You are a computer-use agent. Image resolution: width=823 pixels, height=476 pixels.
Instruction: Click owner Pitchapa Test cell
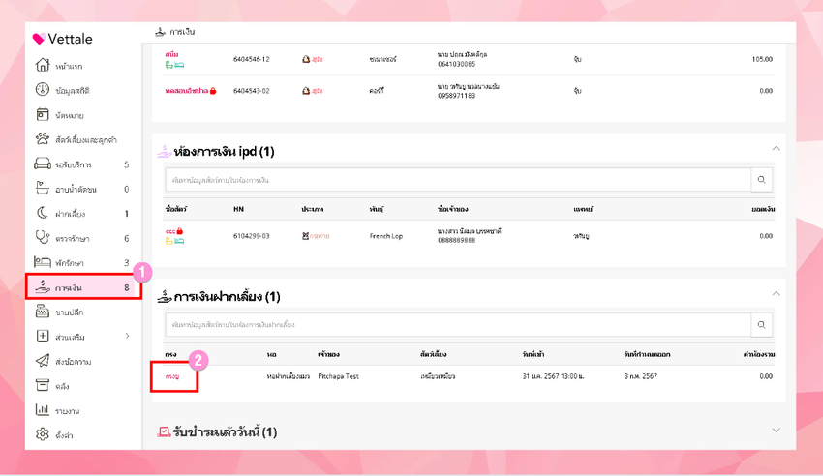click(x=339, y=376)
